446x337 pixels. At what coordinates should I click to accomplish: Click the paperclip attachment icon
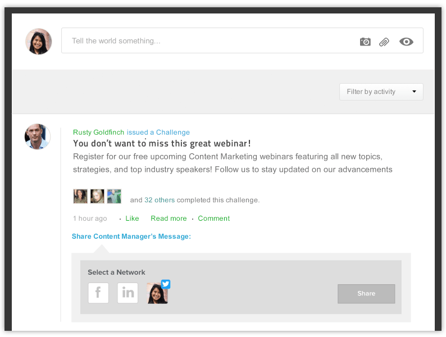(x=384, y=42)
